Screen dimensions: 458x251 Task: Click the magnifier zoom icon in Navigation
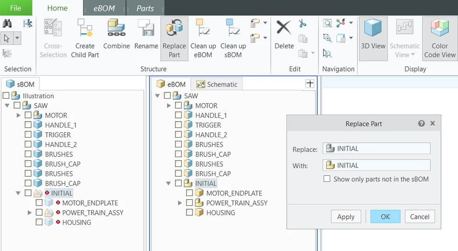327,23
